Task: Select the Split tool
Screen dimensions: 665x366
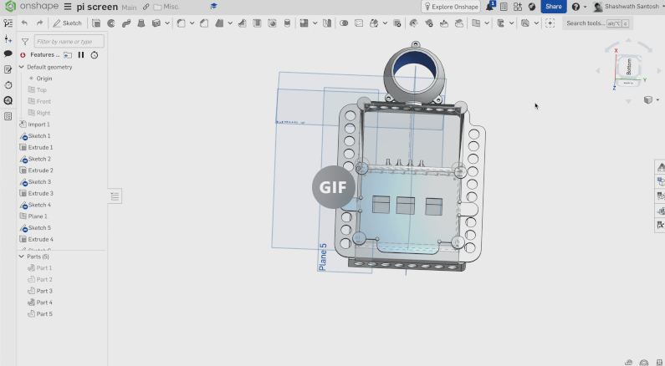Action: (x=359, y=23)
